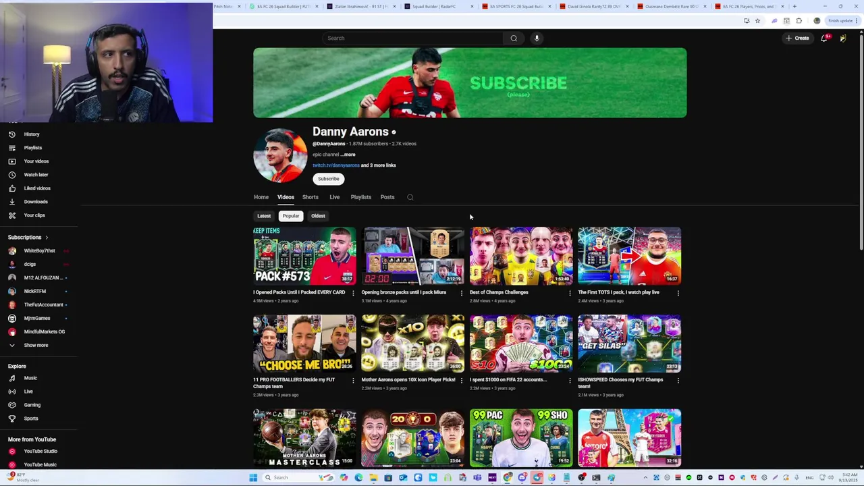Open "CHOOSE ME BRO" video thumbnail
Viewport: 864px width, 486px height.
(304, 344)
